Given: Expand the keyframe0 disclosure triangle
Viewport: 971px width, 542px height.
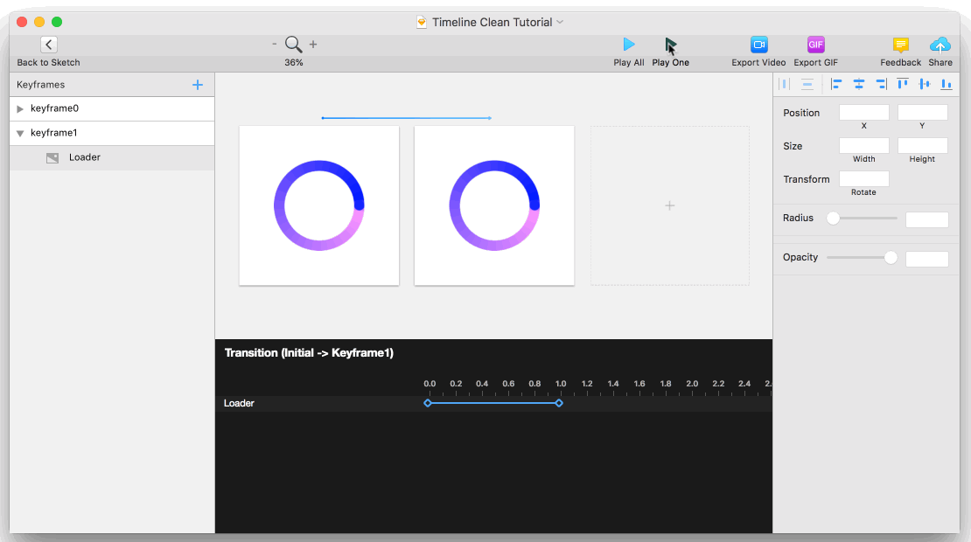Looking at the screenshot, I should coord(20,109).
